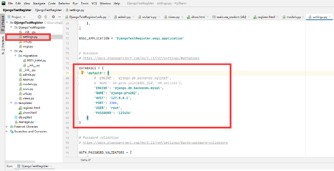Viewport: 334px width, 171px height.
Task: Collapse the fold marker at line 89
Action: click(x=78, y=122)
